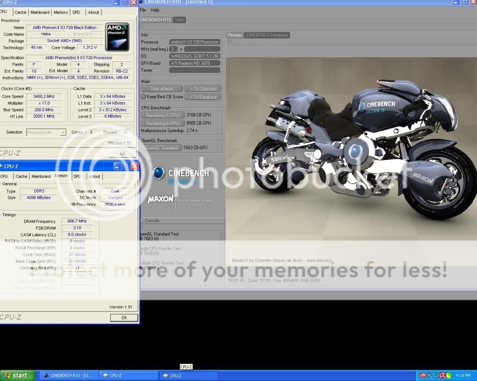This screenshot has height=381, width=477.
Task: Click the View tab beside CINEBENCH R10
Action: click(179, 20)
